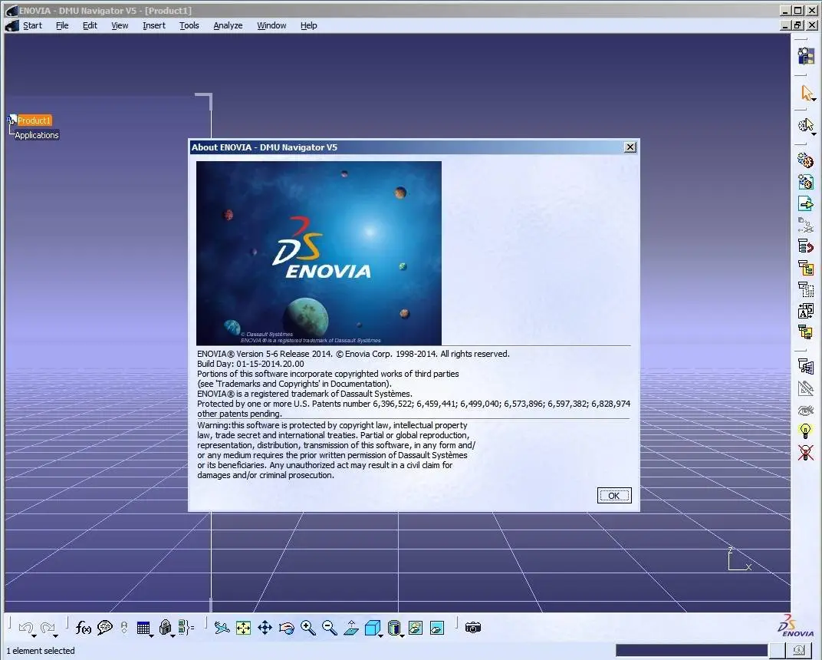Image resolution: width=822 pixels, height=660 pixels.
Task: Click the ENOVIA logo at bottom right
Action: [795, 625]
